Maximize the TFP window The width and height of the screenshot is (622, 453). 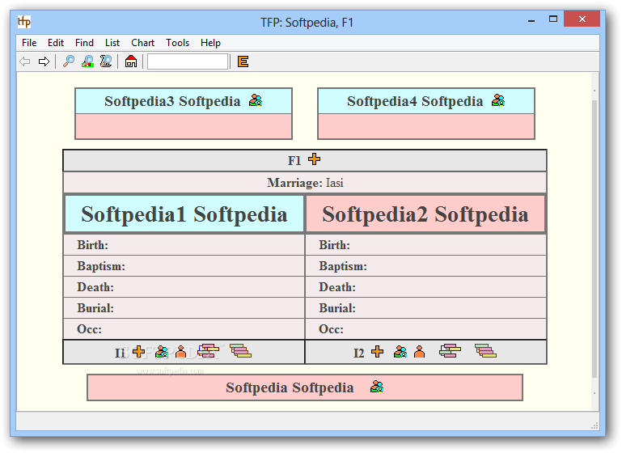coord(553,19)
